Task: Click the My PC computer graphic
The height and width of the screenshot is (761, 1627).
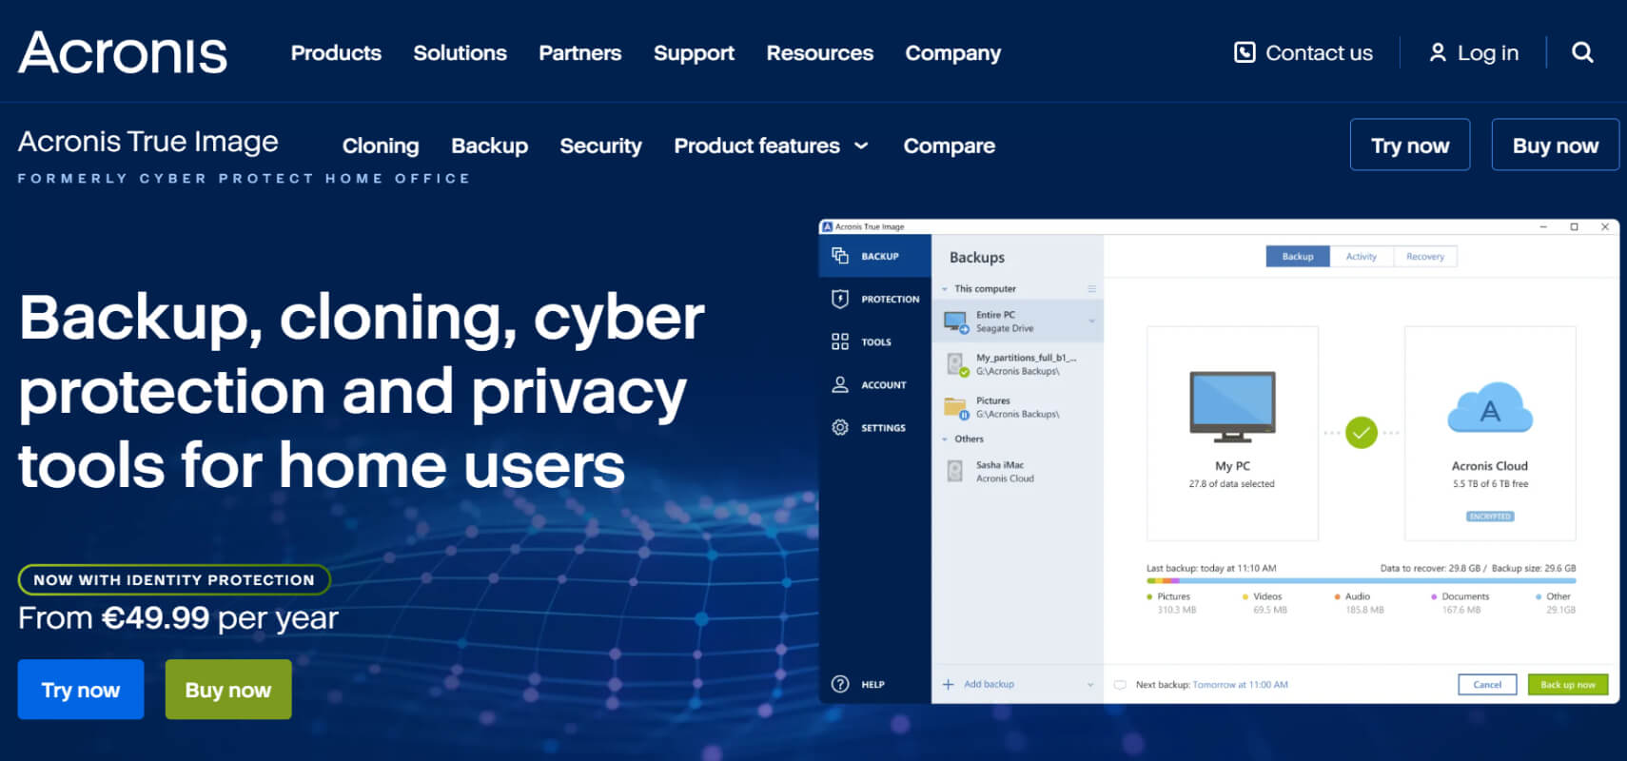Action: (1232, 407)
